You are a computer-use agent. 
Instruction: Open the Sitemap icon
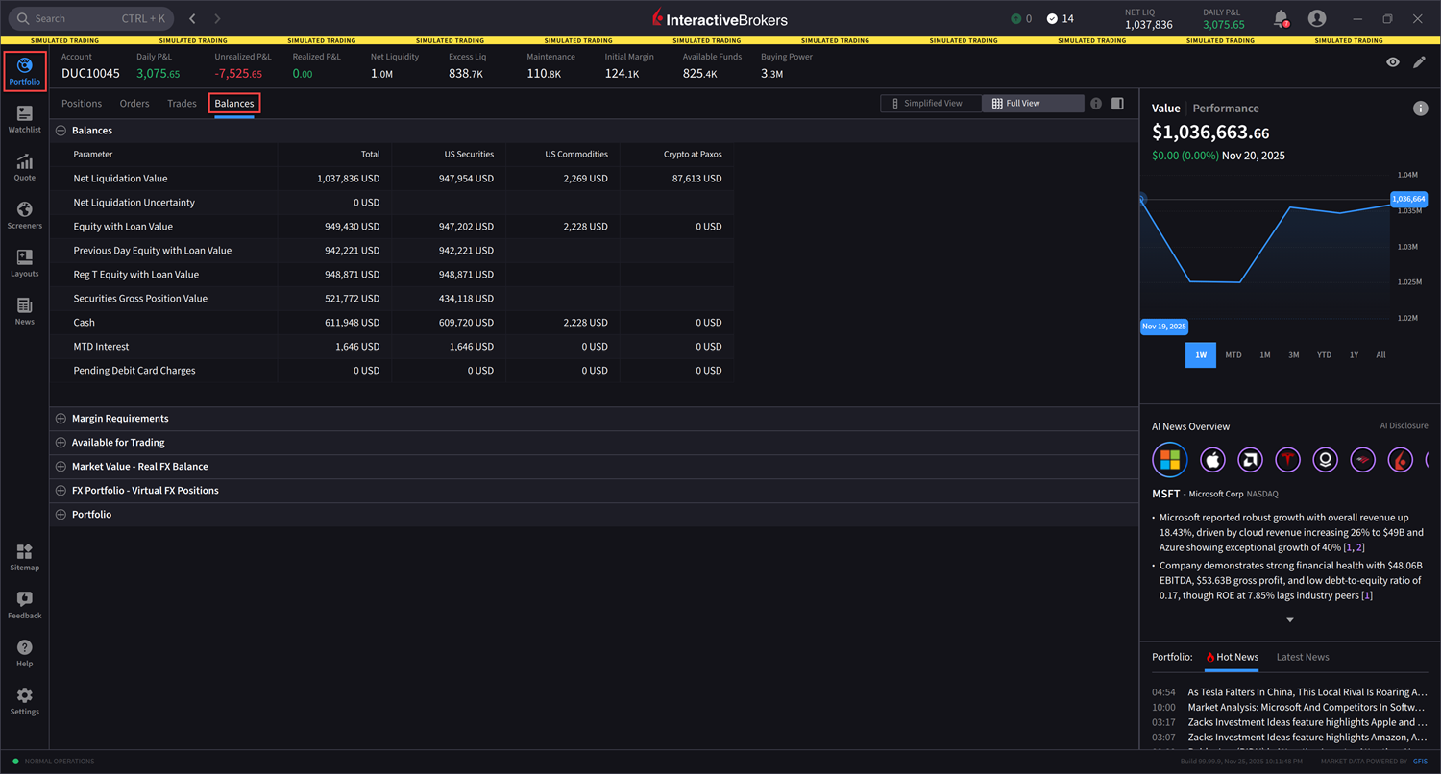tap(24, 557)
